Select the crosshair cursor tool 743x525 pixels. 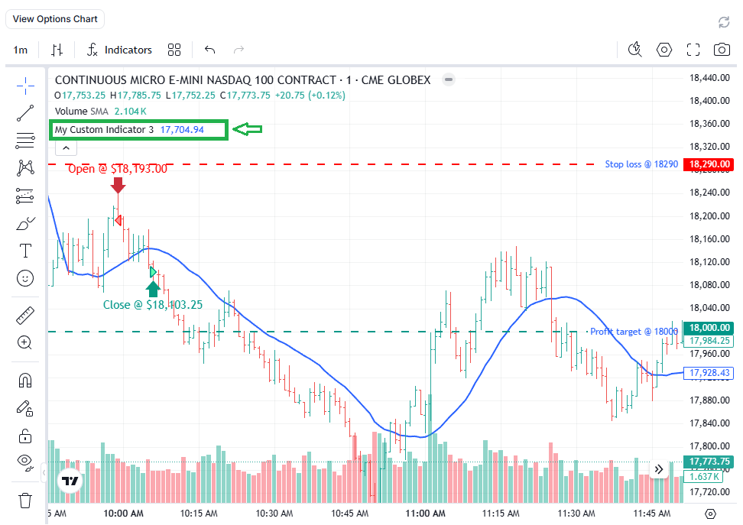25,85
